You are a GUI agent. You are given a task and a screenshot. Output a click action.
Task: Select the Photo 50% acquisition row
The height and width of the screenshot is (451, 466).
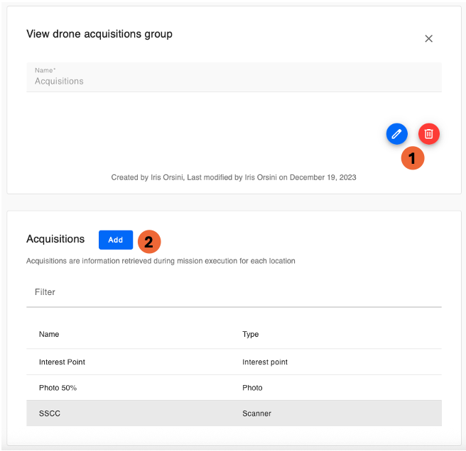58,388
